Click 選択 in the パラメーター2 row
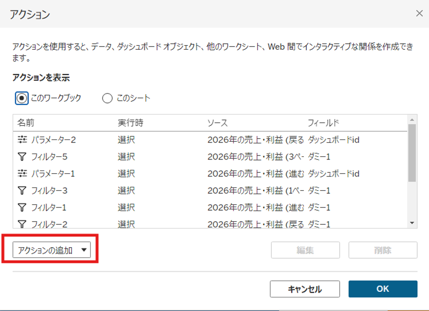429x311 pixels. [x=126, y=140]
